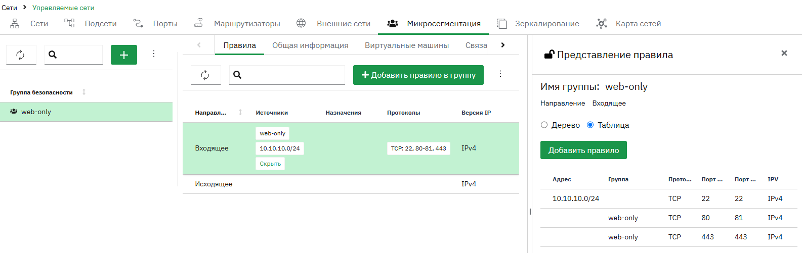Viewport: 802px width, 253px height.
Task: Click the rules search input field
Action: tap(287, 75)
